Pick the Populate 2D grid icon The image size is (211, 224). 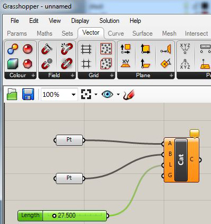106,48
